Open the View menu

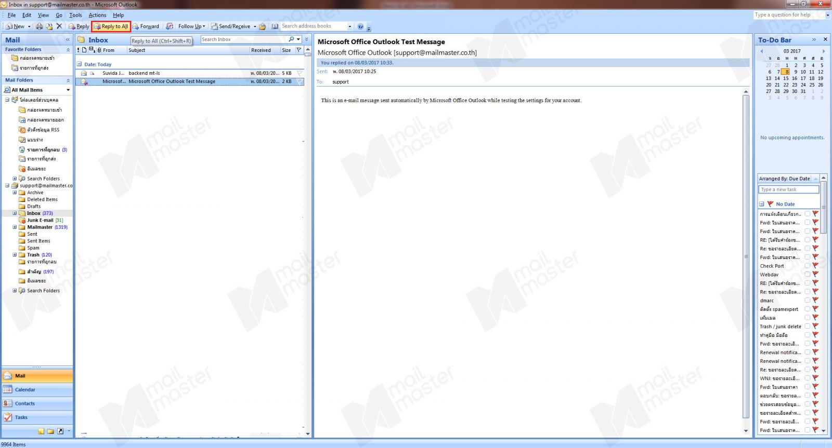point(44,15)
